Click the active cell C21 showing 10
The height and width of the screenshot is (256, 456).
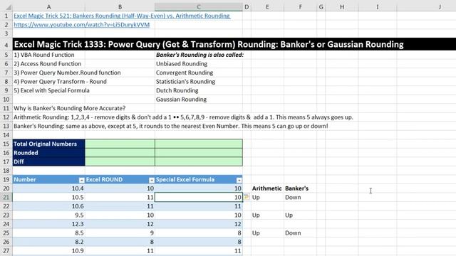click(x=199, y=198)
